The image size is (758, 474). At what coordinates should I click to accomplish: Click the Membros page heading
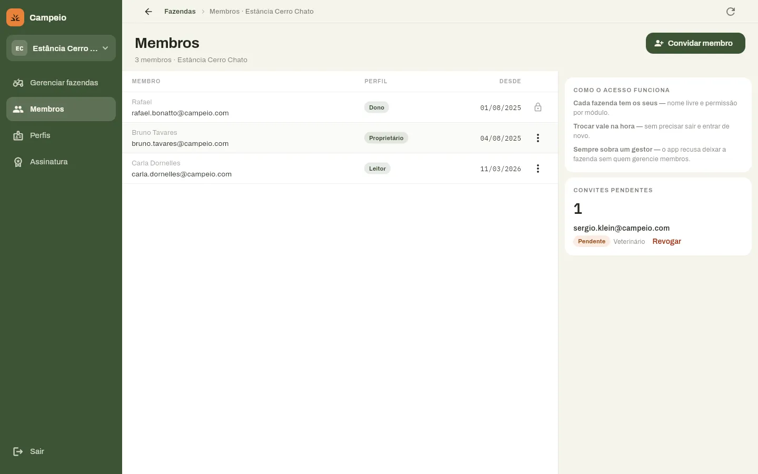[x=167, y=43]
